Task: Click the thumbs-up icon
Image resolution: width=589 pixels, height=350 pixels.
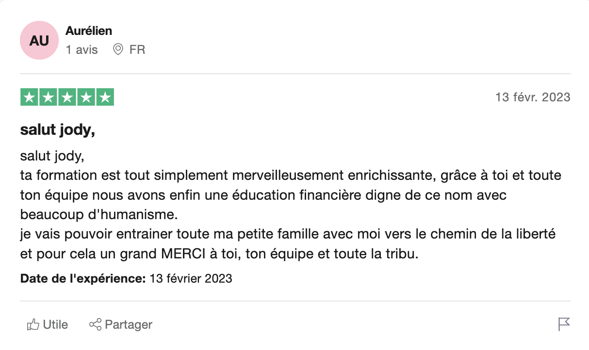Action: [x=33, y=324]
